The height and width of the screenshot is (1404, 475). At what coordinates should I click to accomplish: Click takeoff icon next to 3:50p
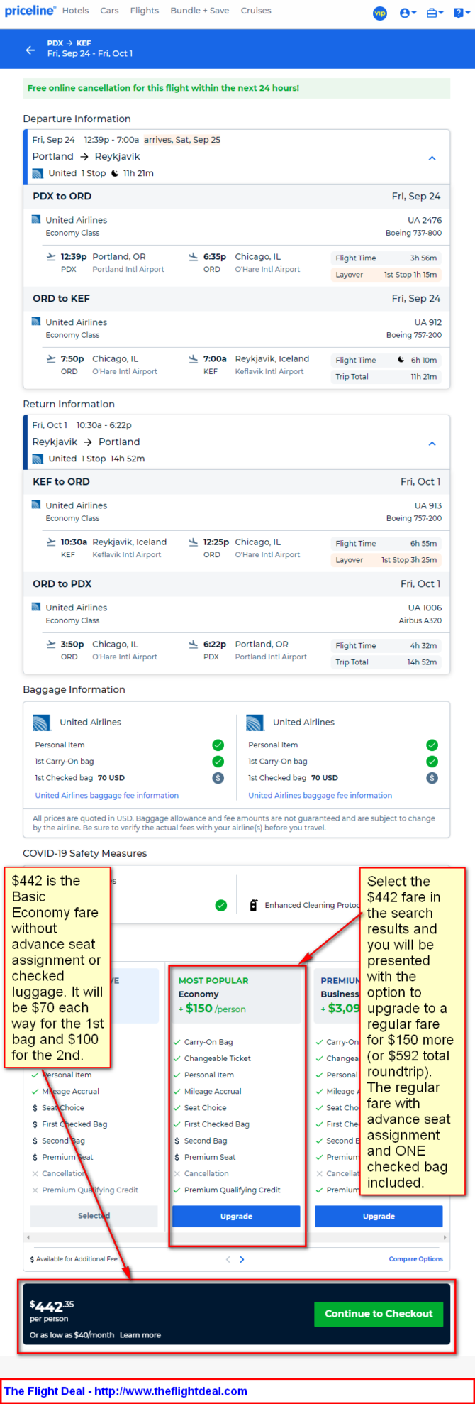coord(51,644)
